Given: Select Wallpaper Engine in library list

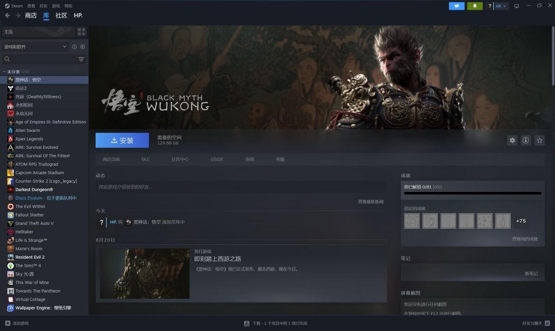Looking at the screenshot, I should [44, 308].
